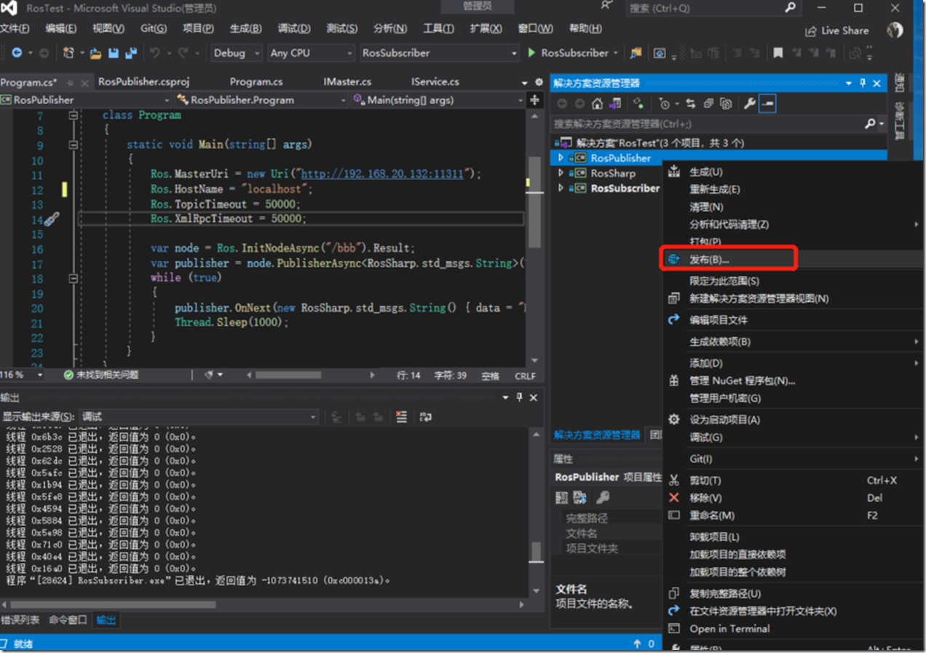Screen dimensions: 926x653
Task: Click the Live Share button
Action: (x=837, y=31)
